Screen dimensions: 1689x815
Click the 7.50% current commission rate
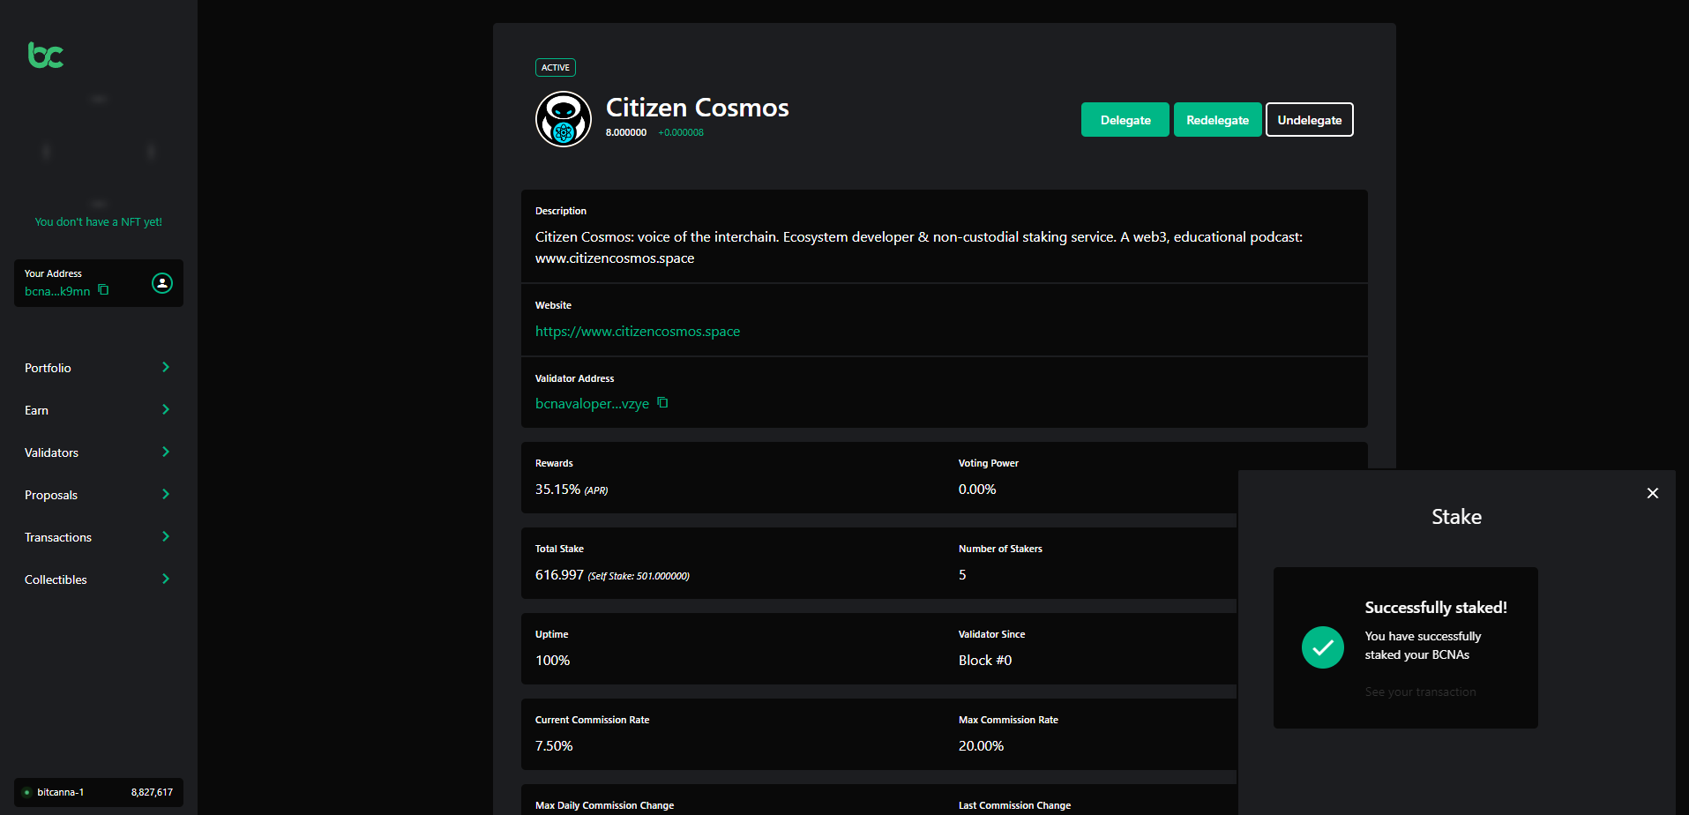(554, 746)
